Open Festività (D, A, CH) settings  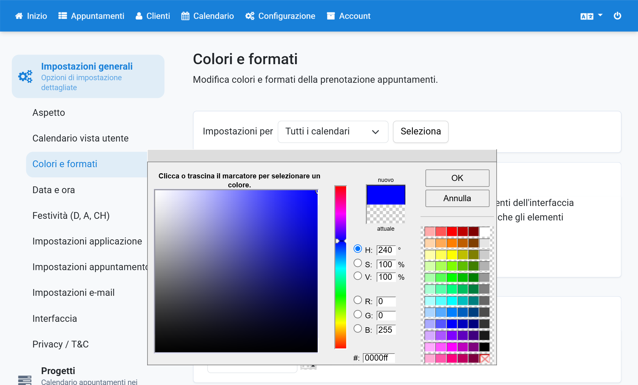pyautogui.click(x=71, y=216)
